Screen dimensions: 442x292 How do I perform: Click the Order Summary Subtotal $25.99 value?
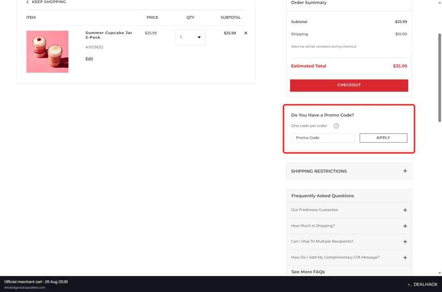pos(401,22)
